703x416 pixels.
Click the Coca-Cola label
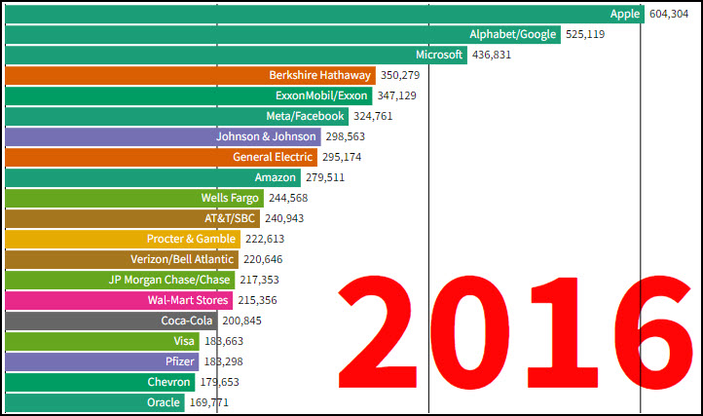187,321
